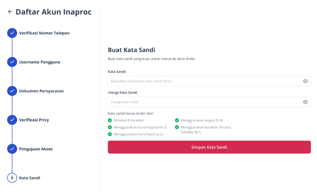The width and height of the screenshot is (317, 194).
Task: Click the Simpan Kata Sandi button
Action: (x=209, y=147)
